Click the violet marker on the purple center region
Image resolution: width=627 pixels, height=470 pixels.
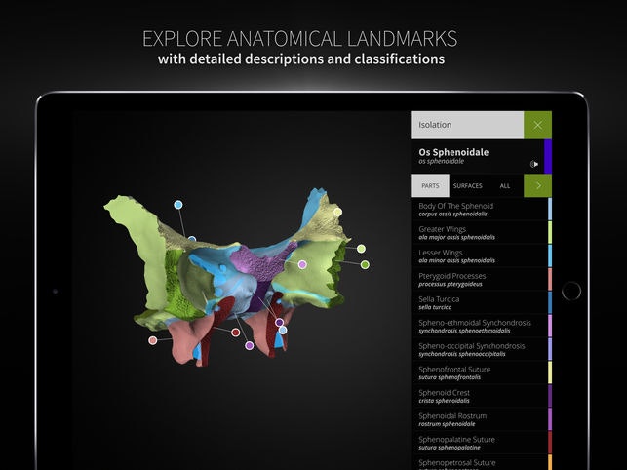302,264
